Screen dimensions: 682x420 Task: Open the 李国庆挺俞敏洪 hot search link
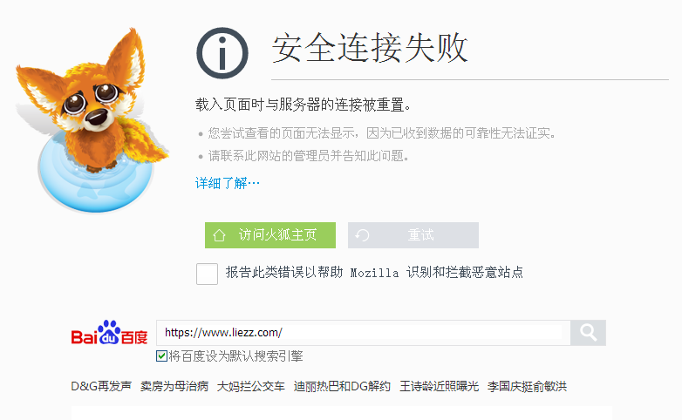527,386
